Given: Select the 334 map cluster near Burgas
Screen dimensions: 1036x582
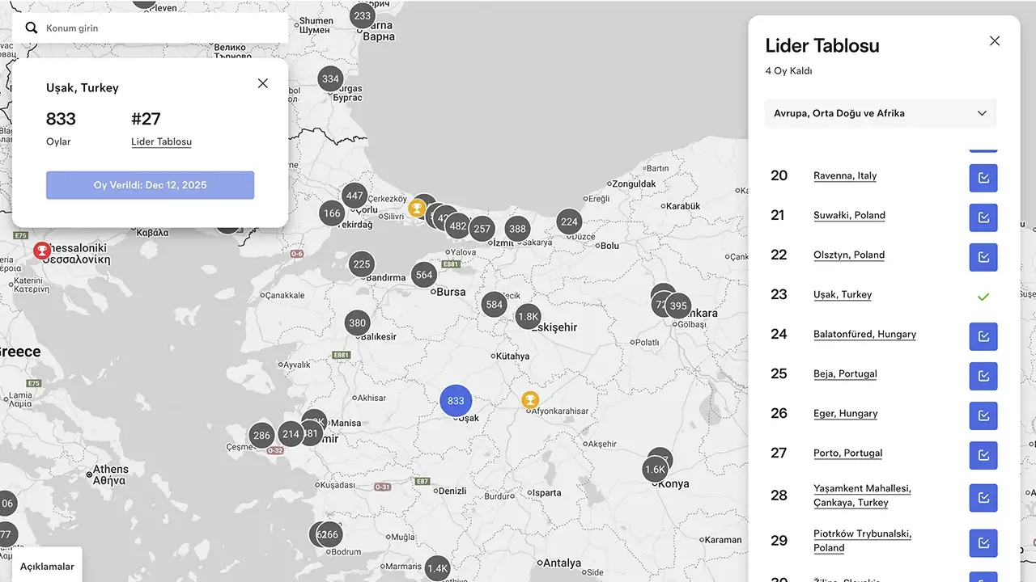Looking at the screenshot, I should click(330, 79).
